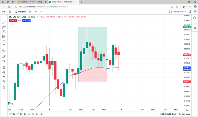Select the 1M date range

[x=29, y=114]
